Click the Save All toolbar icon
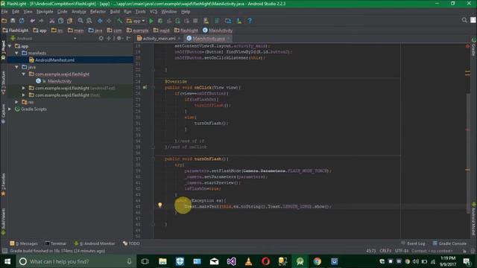The width and height of the screenshot is (477, 268). (13, 21)
